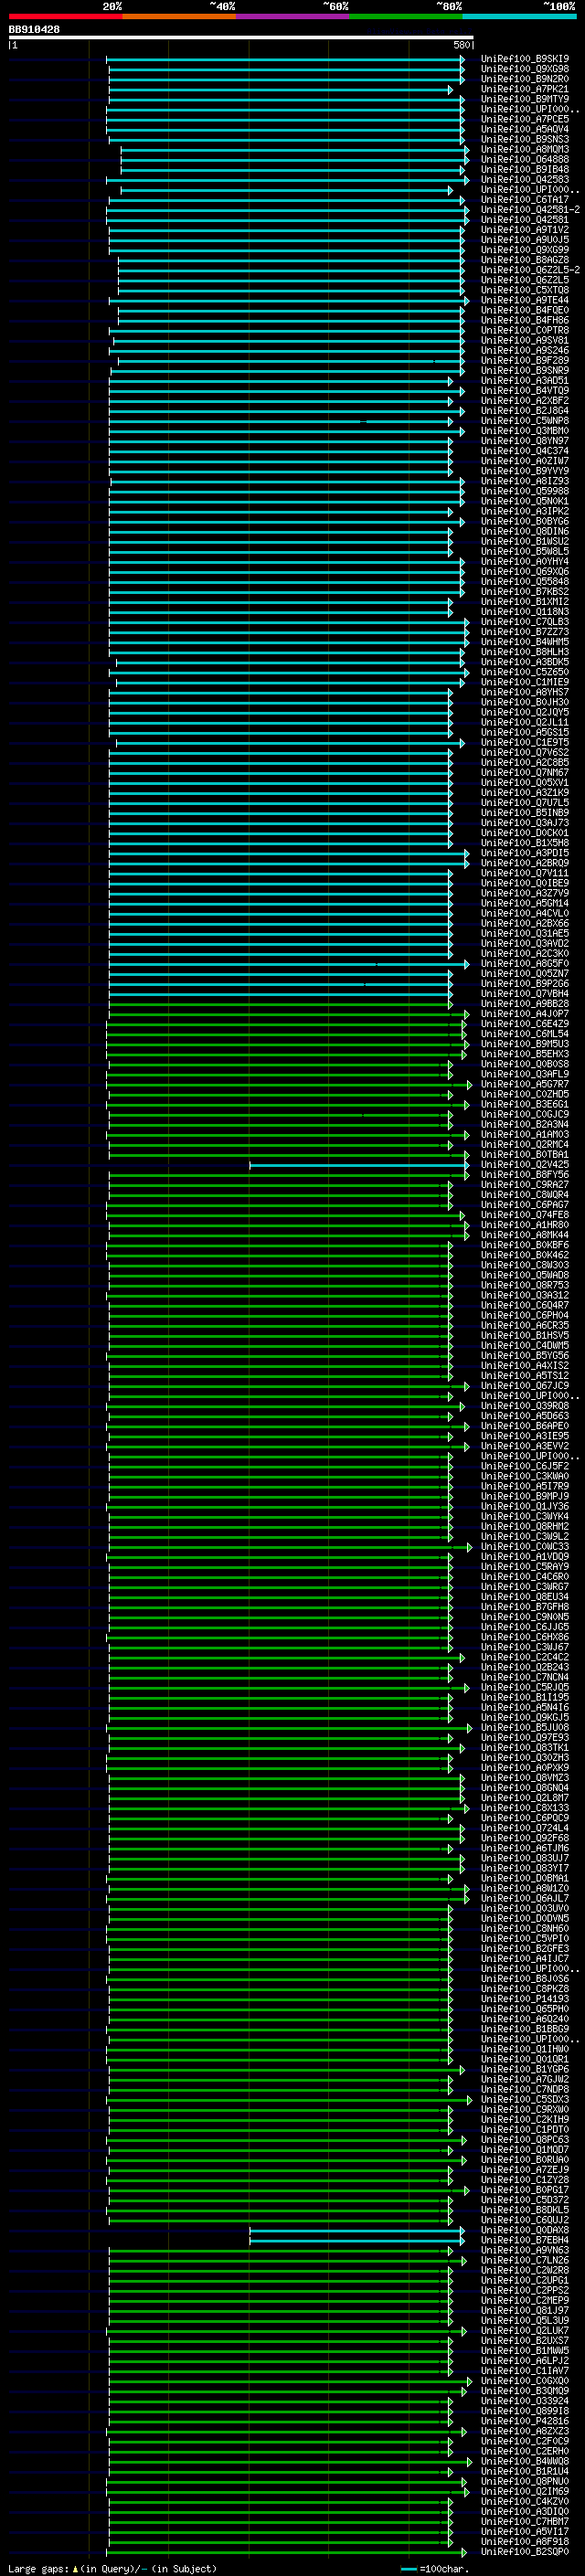Select hit label UniRef100_B9F289
585x2576 pixels.
[x=524, y=361]
